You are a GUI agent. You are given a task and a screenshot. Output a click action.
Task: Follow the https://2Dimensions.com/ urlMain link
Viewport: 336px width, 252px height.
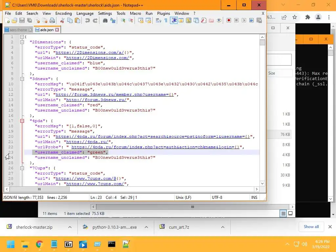pos(98,58)
